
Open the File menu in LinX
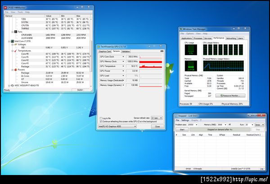(177, 120)
